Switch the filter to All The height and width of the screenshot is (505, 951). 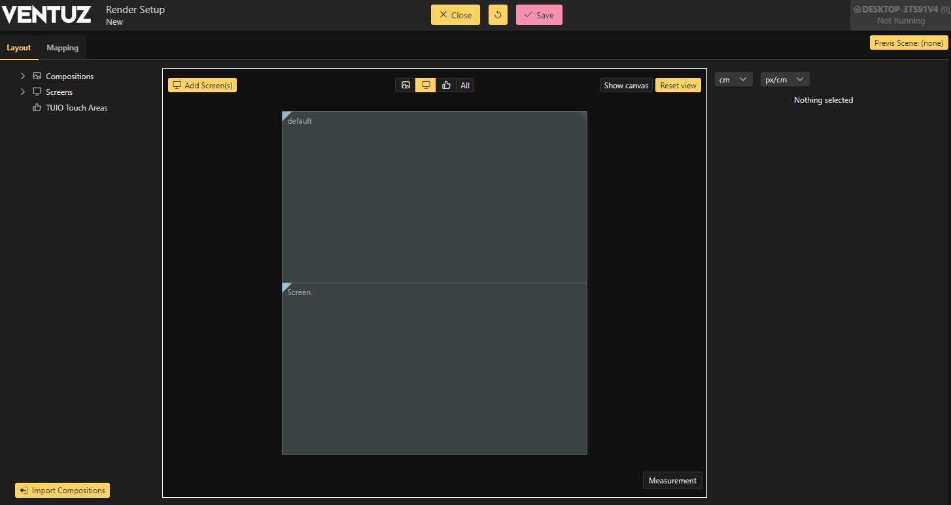pyautogui.click(x=465, y=85)
